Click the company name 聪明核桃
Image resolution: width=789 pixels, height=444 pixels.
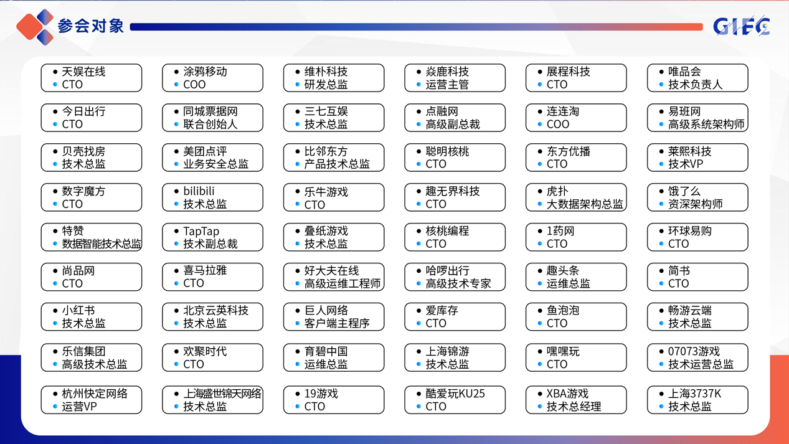(x=447, y=151)
